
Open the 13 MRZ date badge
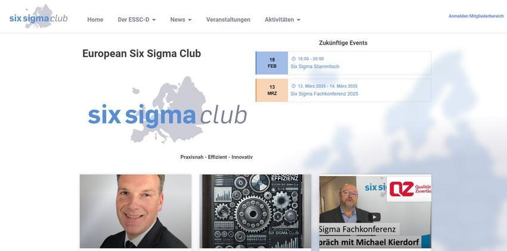(272, 91)
